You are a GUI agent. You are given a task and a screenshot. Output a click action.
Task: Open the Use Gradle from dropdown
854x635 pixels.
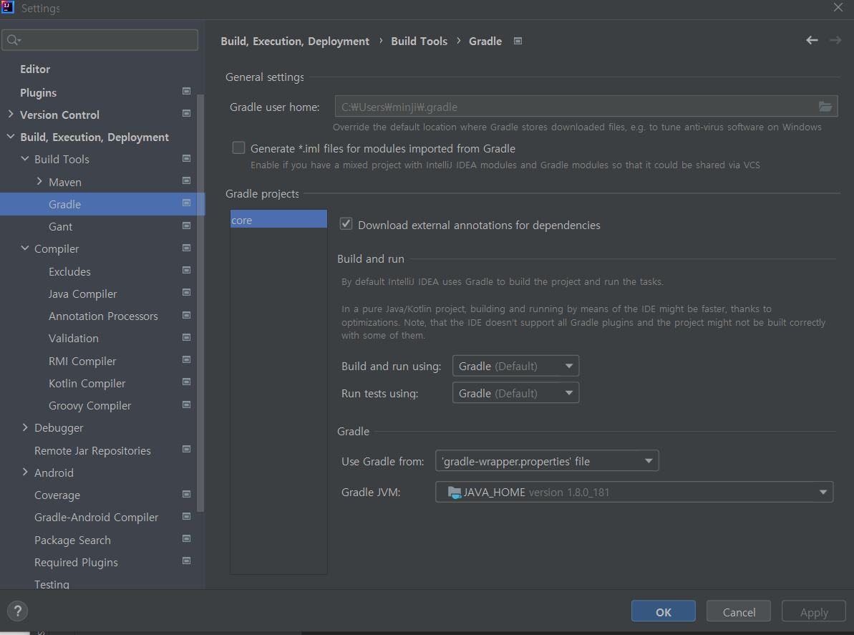547,461
